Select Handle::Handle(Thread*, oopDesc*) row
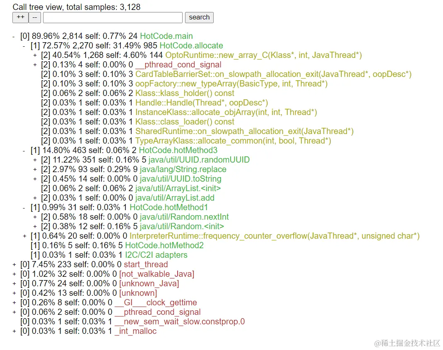 pyautogui.click(x=154, y=103)
